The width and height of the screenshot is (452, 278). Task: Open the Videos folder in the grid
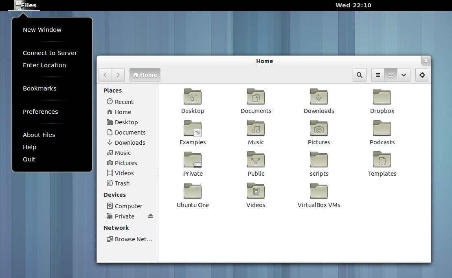[x=256, y=192]
